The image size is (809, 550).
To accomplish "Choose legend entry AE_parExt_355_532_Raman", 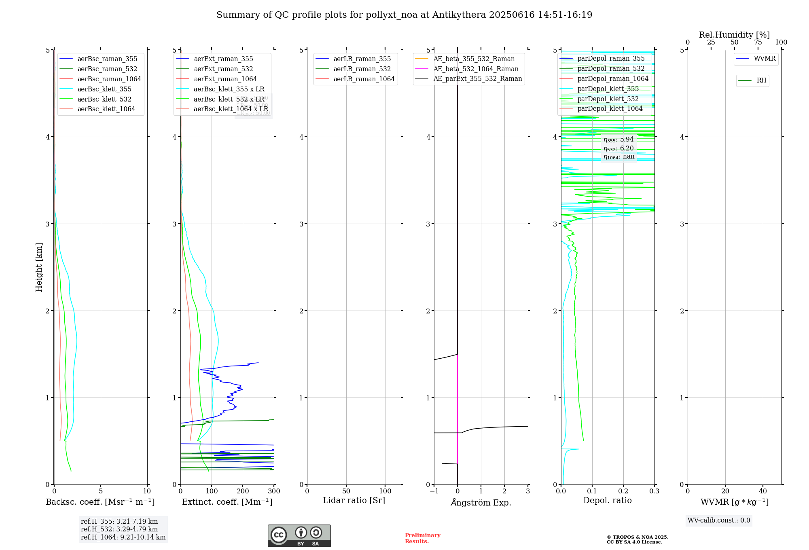I will [x=469, y=79].
